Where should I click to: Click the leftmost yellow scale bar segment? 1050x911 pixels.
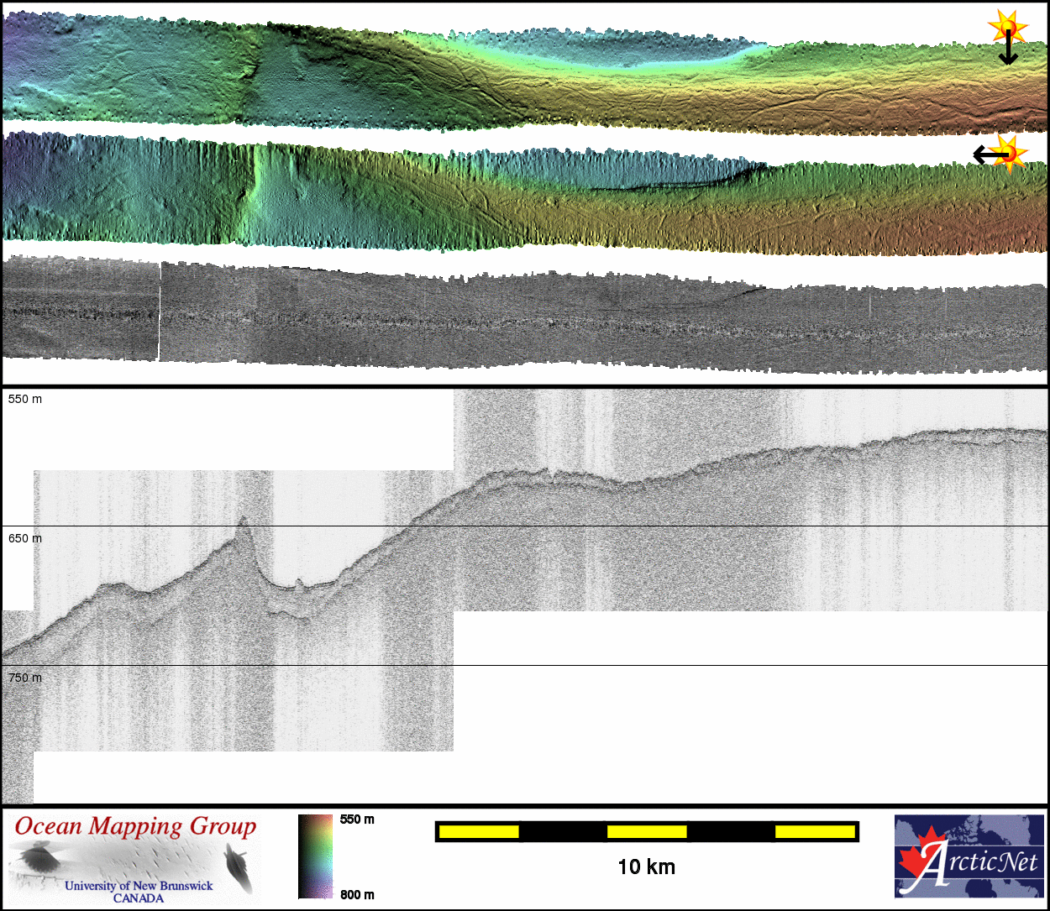click(478, 831)
